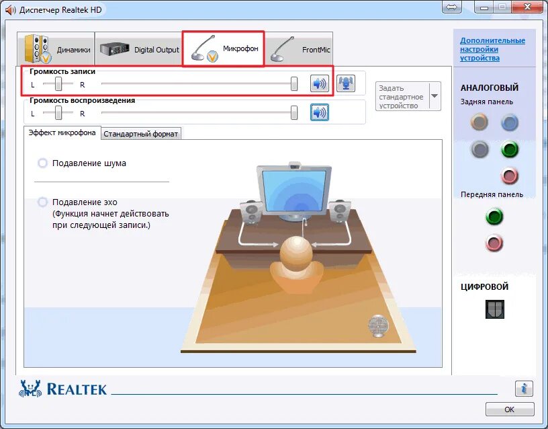This screenshot has height=429, width=548.
Task: Click playback volume L/R balance slider
Action: (58, 113)
